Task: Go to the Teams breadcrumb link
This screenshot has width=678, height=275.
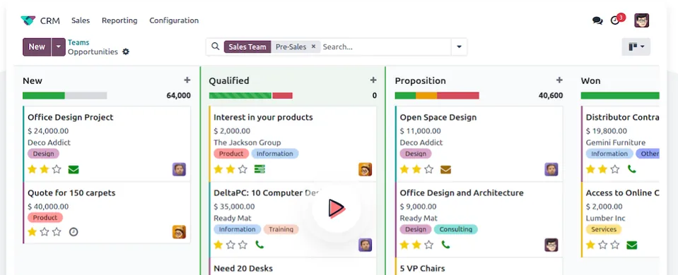Action: (78, 42)
